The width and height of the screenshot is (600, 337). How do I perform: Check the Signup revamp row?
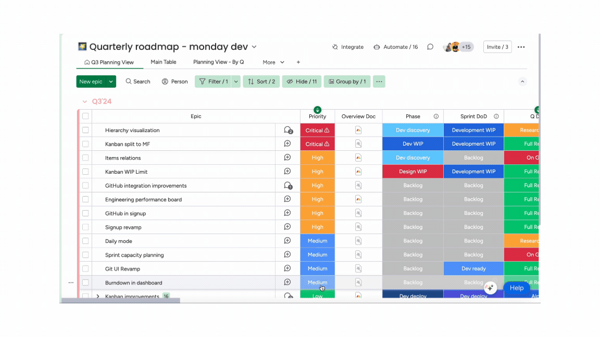(x=85, y=227)
